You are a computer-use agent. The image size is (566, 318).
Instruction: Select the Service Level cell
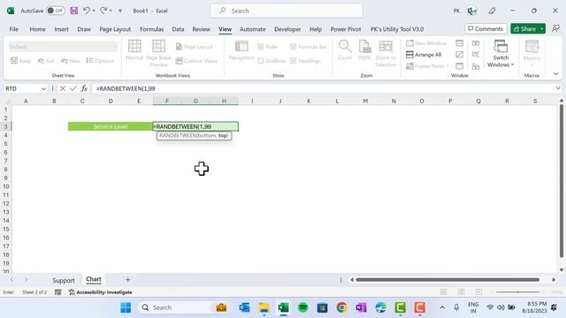point(111,126)
